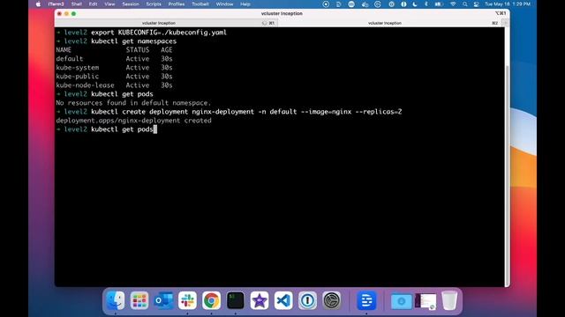Open Slack from the Dock
The image size is (565, 317).
(187, 300)
